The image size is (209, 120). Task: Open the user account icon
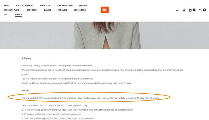(x=184, y=10)
